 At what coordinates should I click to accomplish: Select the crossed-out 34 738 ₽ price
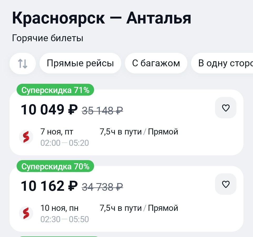click(103, 187)
